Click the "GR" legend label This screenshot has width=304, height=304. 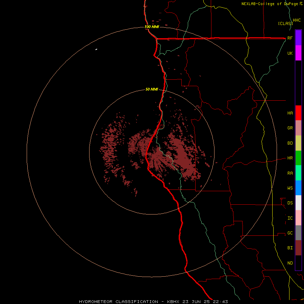pos(290,128)
